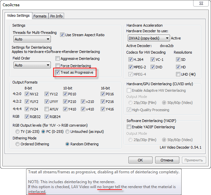Enable UHD (4K) resolution checkbox
Image resolution: width=211 pixels, height=195 pixels.
point(178,74)
